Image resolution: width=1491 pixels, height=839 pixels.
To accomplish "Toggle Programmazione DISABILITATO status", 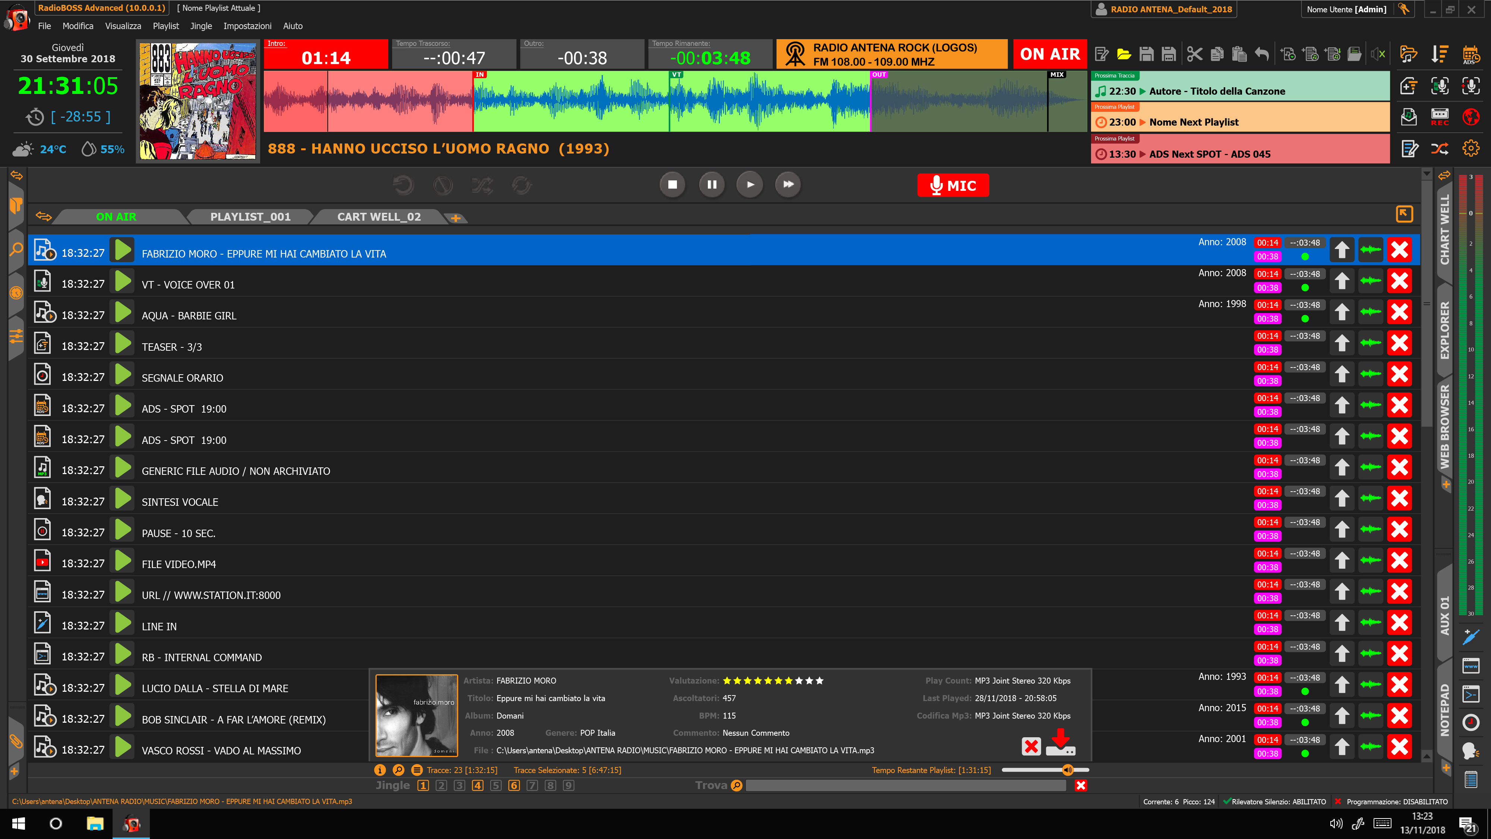I will tap(1391, 802).
